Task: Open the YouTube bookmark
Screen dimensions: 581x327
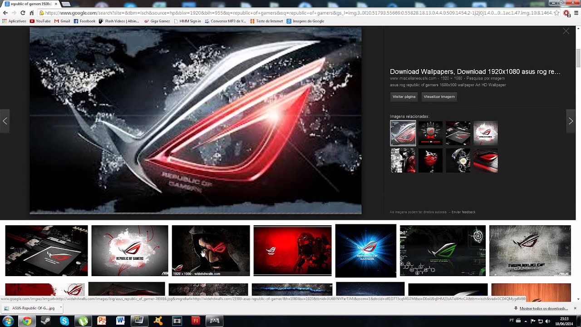Action: point(40,21)
